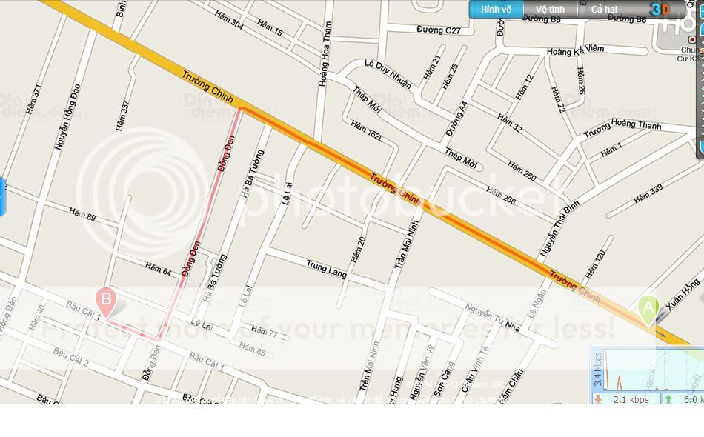704x437 pixels.
Task: Expand the blue side panel on left edge
Action: click(x=2, y=197)
